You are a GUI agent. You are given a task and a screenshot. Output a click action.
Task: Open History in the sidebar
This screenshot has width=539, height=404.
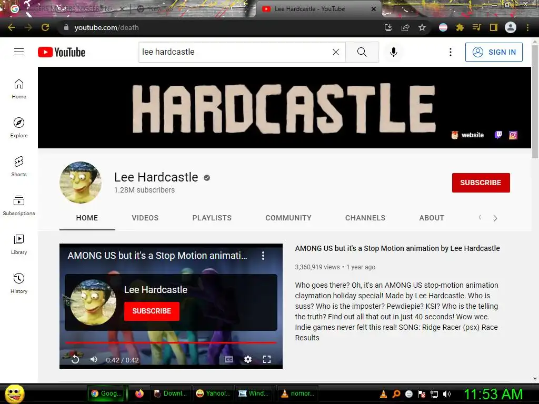point(19,284)
